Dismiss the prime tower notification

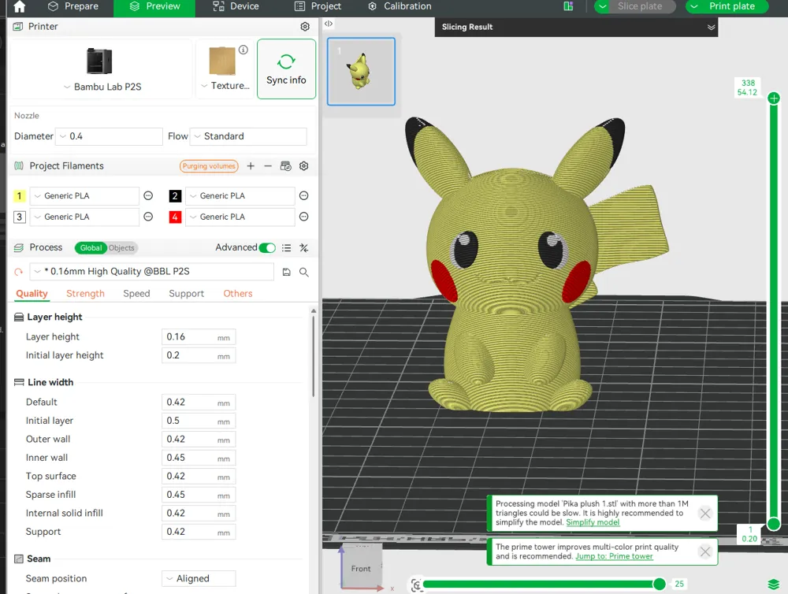click(705, 551)
